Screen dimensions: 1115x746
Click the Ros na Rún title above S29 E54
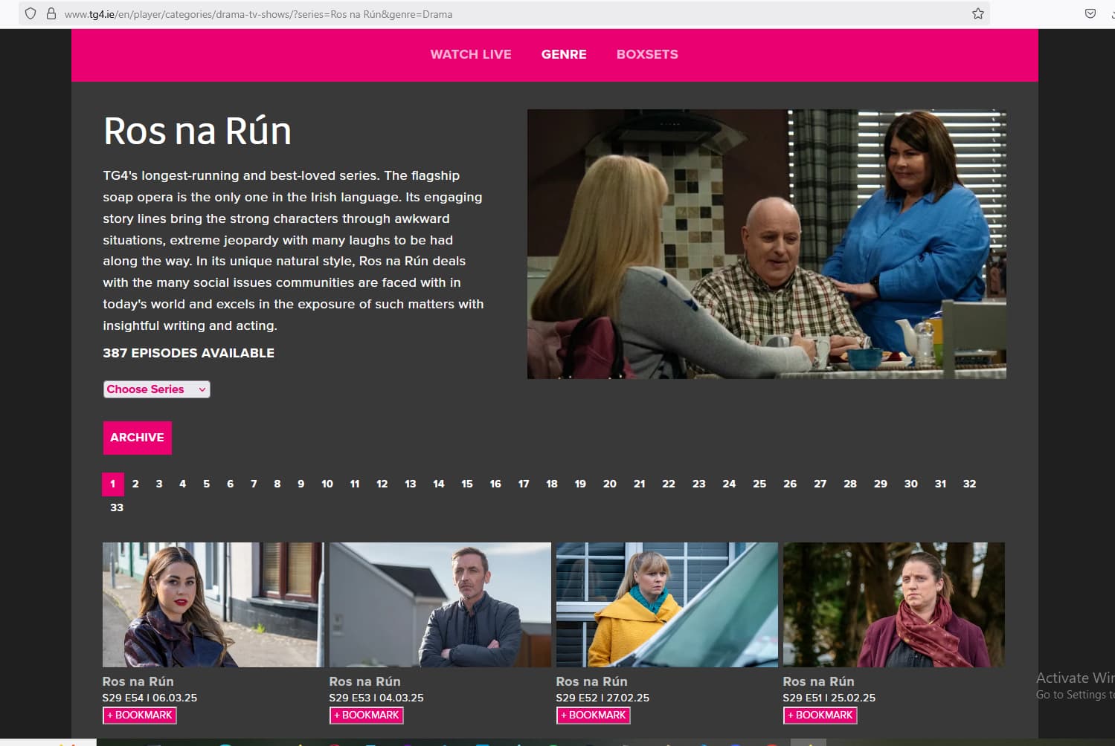coord(138,681)
